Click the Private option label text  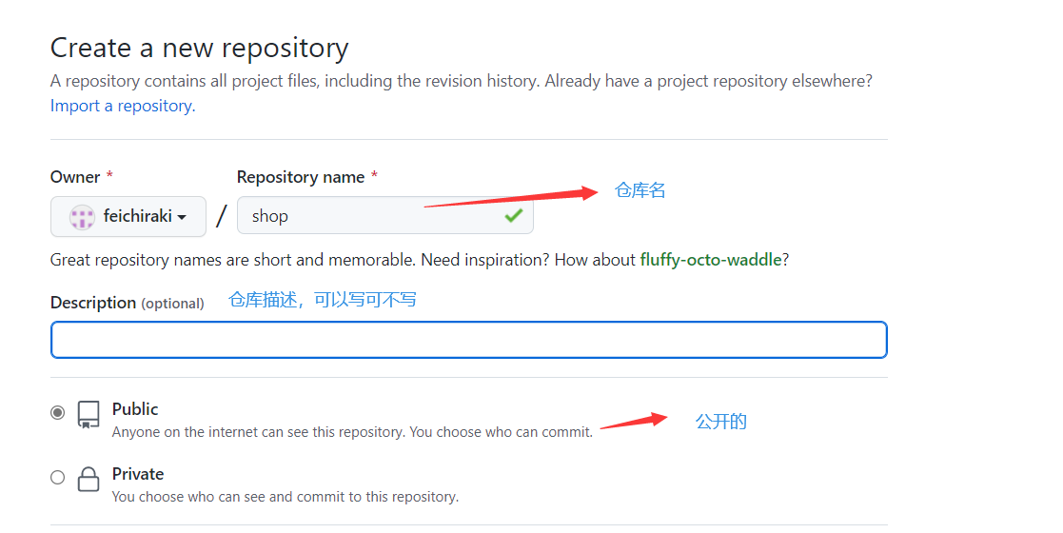pyautogui.click(x=138, y=474)
